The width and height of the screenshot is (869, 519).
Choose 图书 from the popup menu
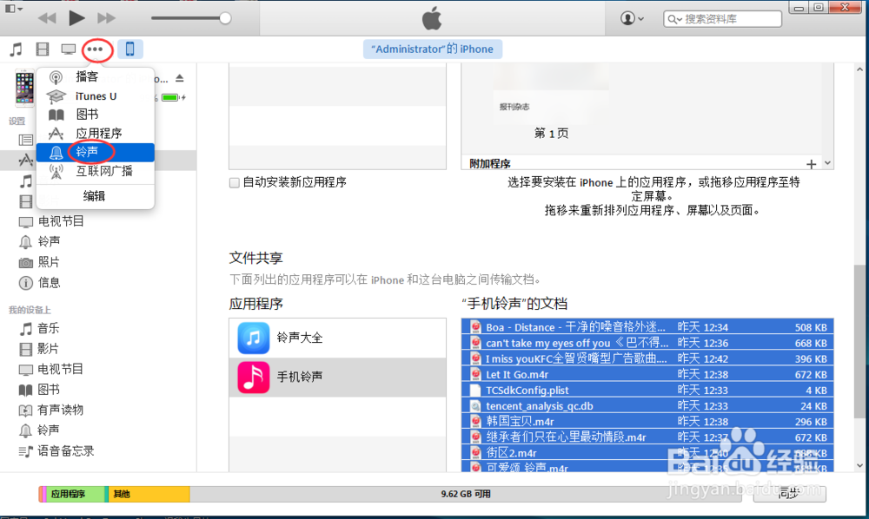96,115
